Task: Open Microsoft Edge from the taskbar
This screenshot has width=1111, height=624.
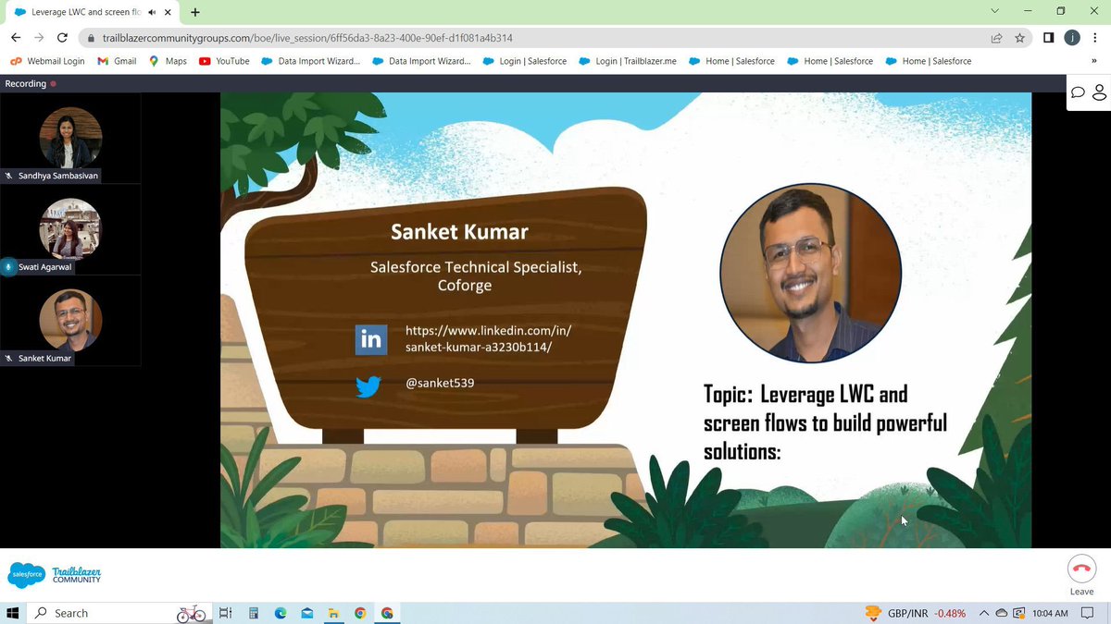Action: click(x=280, y=613)
